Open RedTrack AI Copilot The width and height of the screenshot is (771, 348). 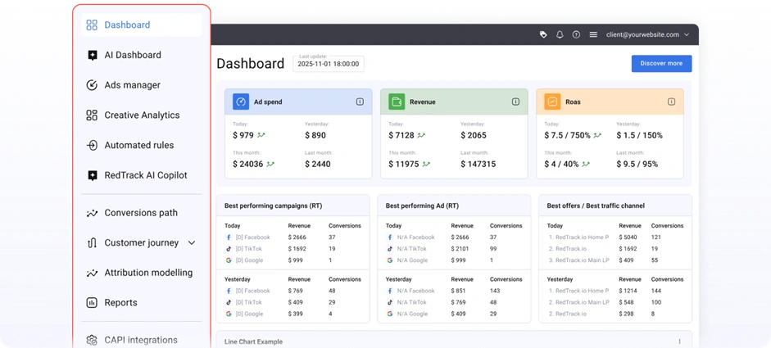145,175
